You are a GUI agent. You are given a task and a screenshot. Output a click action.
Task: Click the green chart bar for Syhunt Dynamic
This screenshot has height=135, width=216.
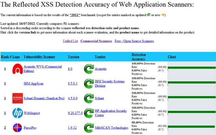[x=192, y=97]
